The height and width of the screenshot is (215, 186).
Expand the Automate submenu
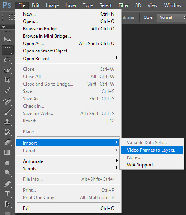pos(68,161)
